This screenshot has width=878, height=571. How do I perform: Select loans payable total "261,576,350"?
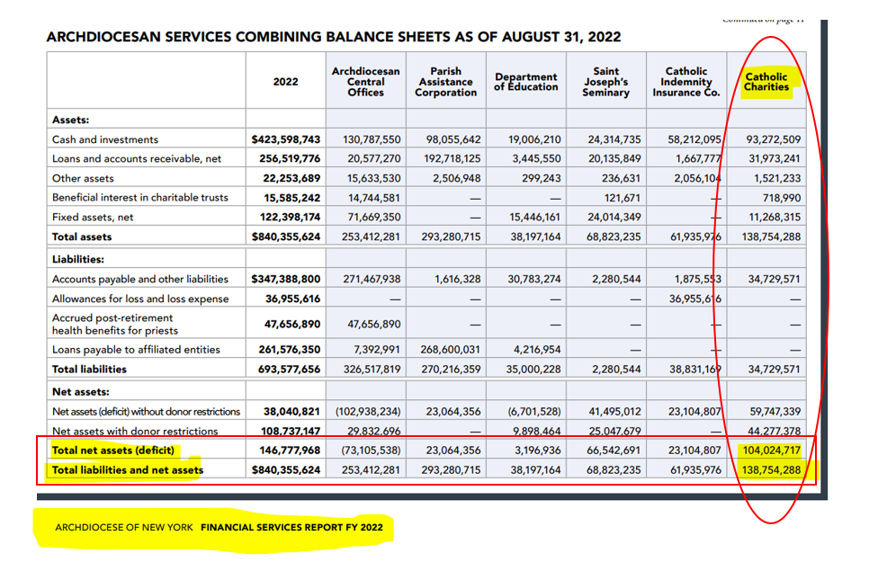click(x=290, y=349)
